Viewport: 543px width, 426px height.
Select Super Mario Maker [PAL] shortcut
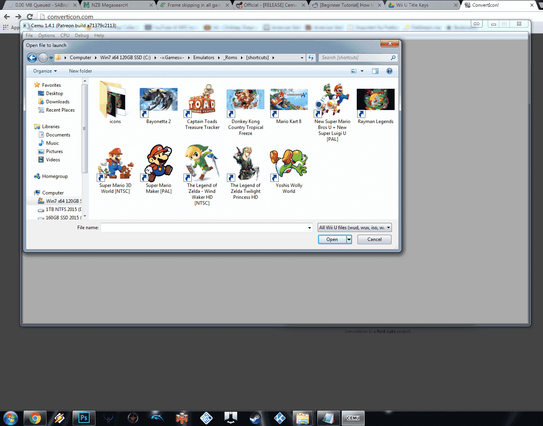tap(159, 170)
